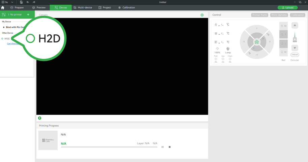
Task: Open camera settings gear icon
Action: pos(202,15)
